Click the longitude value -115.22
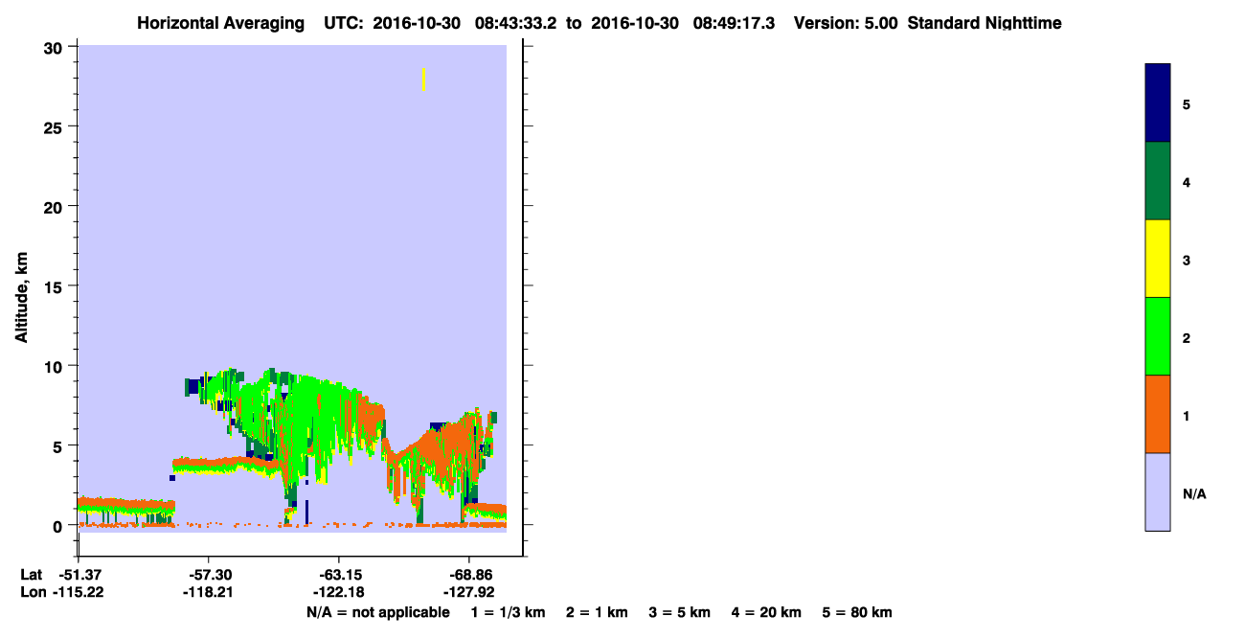 coord(79,592)
